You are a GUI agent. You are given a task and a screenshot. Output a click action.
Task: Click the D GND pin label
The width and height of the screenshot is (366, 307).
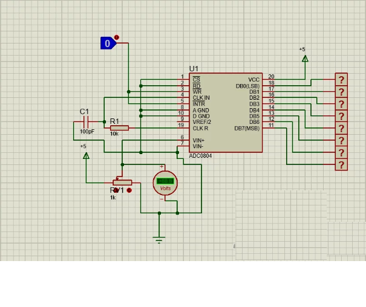tap(201, 116)
